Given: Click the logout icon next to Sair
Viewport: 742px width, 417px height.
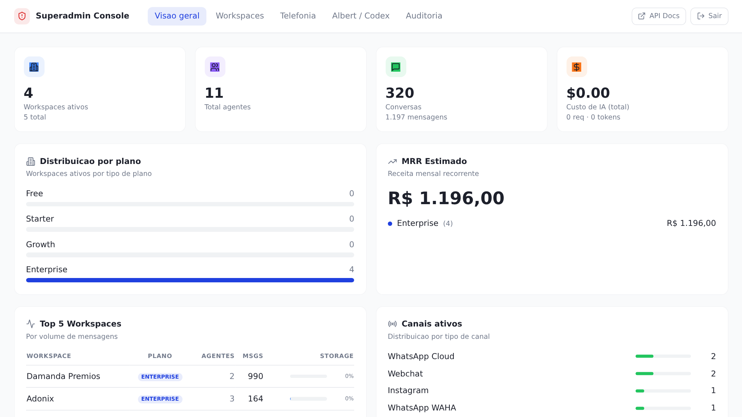Looking at the screenshot, I should coord(700,16).
